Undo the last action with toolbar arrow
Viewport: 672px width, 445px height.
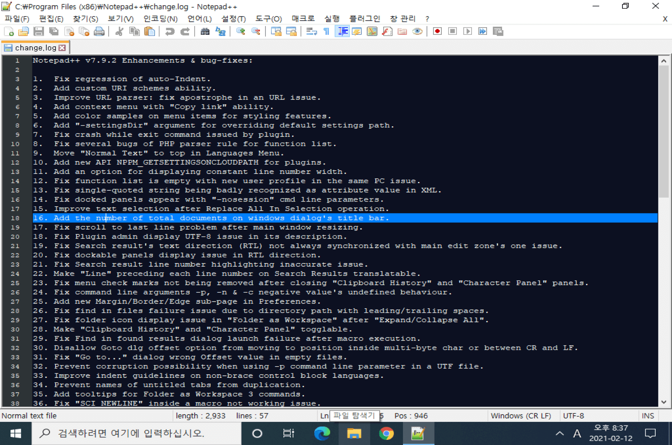169,32
